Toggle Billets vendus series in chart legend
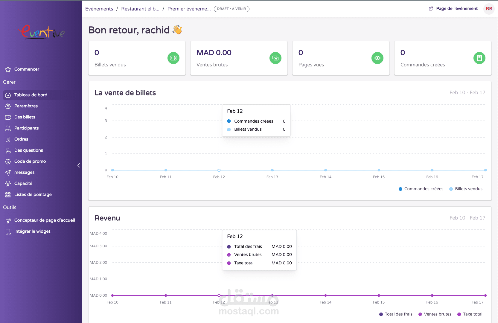 (x=466, y=189)
